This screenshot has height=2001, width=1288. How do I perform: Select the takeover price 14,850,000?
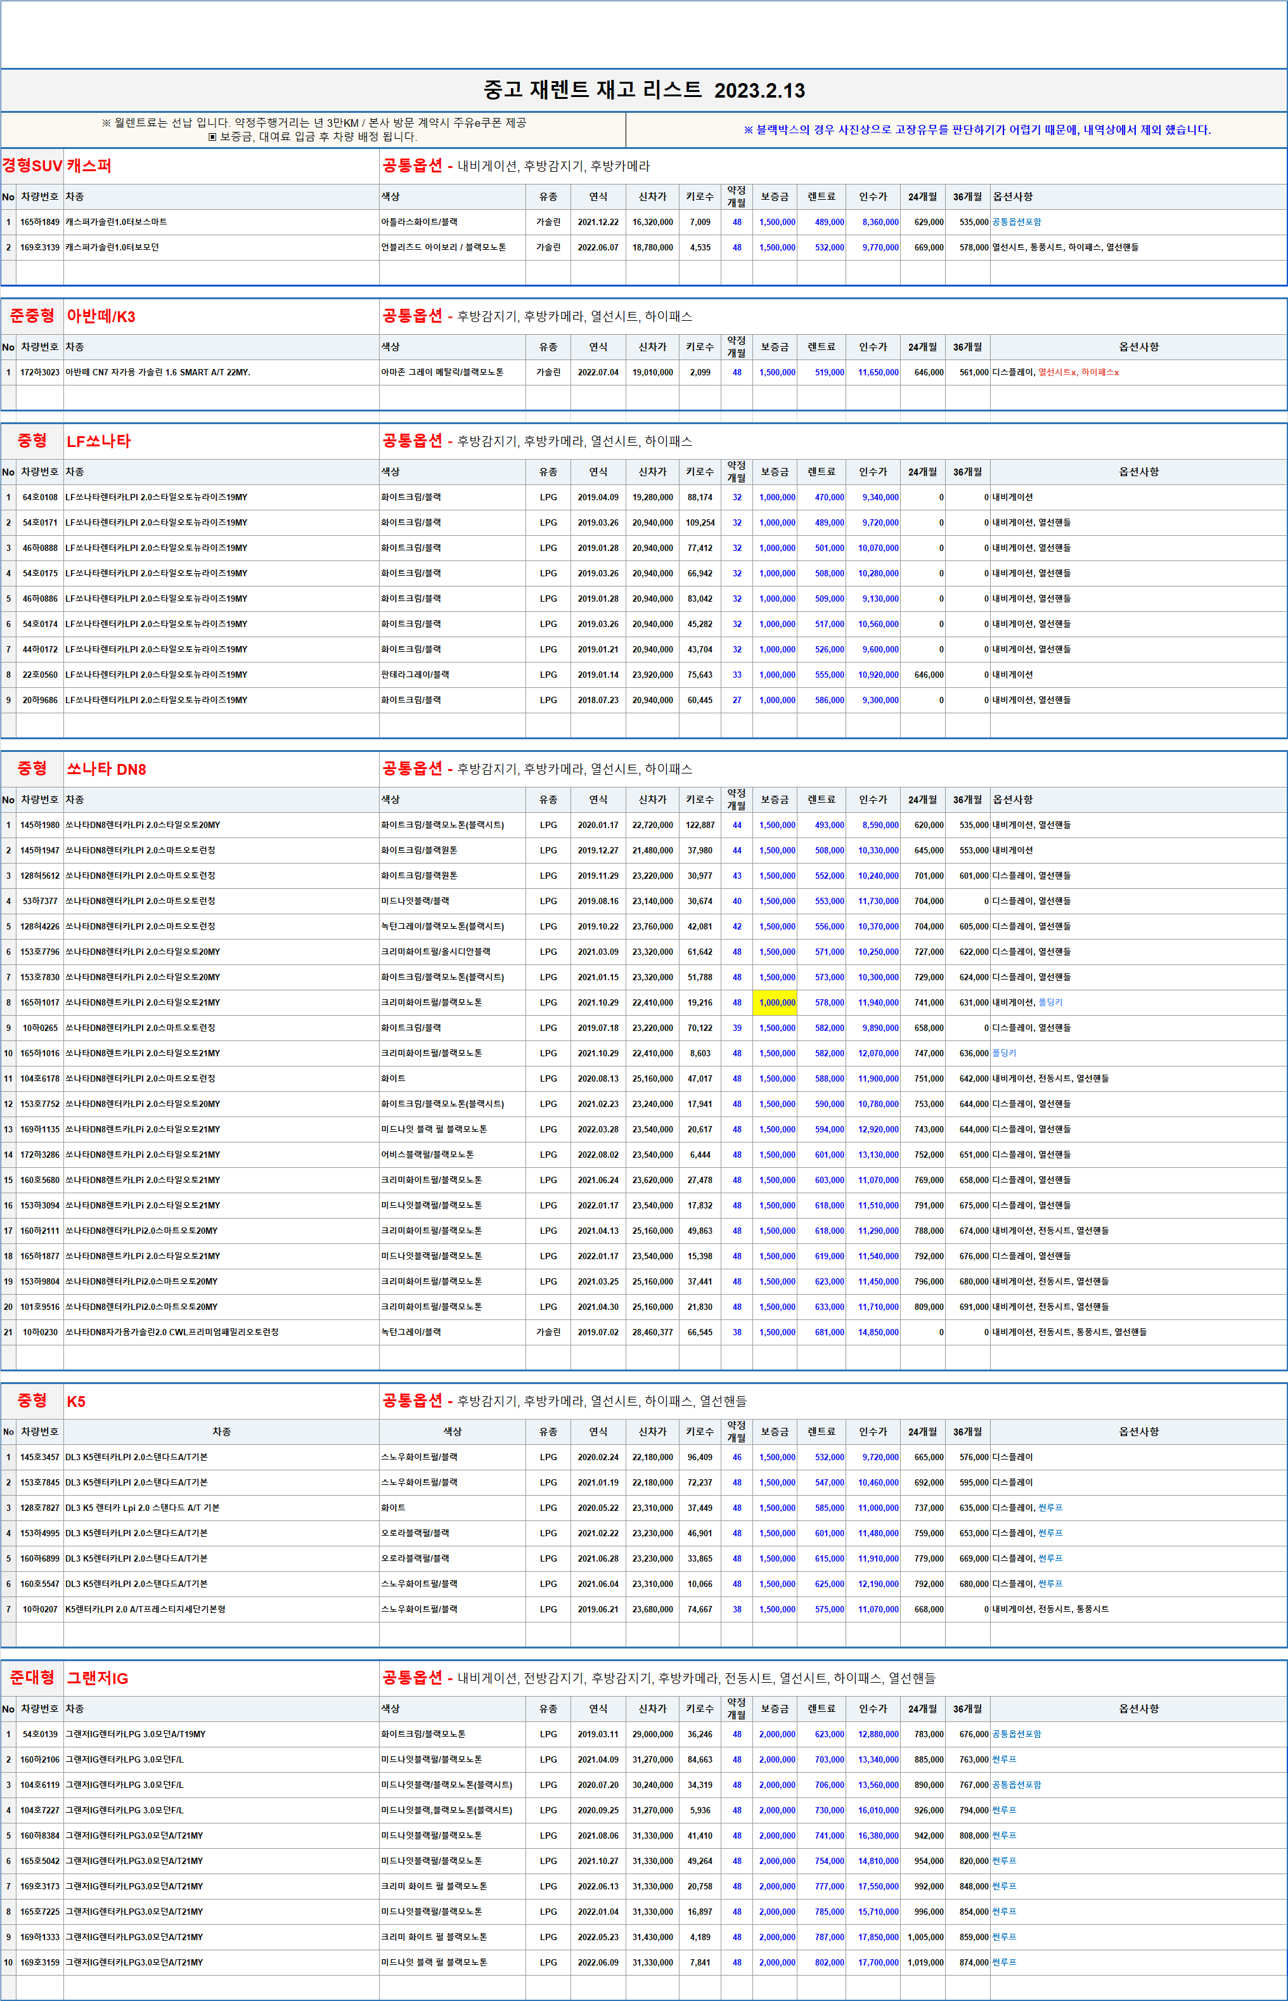tap(878, 1331)
